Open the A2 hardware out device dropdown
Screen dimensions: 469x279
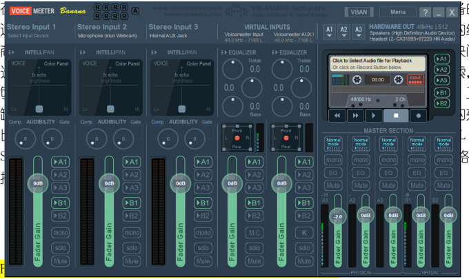[x=344, y=32]
